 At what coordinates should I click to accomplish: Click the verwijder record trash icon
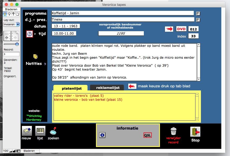coord(173,131)
